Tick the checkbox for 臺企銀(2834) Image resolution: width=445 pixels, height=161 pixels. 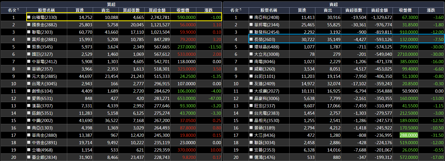point(29,157)
